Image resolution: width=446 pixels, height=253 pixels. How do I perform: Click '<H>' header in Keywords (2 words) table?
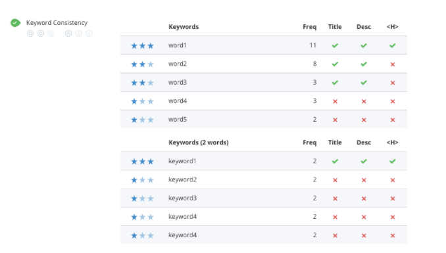pyautogui.click(x=393, y=143)
